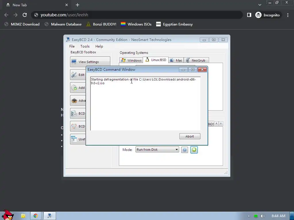This screenshot has height=220, width=294.
Task: Switch to the Mac tab
Action: click(x=176, y=60)
